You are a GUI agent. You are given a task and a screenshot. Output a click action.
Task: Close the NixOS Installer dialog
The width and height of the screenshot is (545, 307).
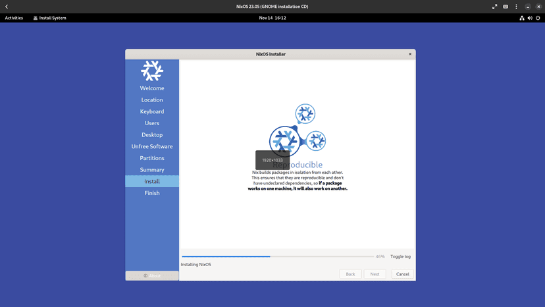click(410, 54)
